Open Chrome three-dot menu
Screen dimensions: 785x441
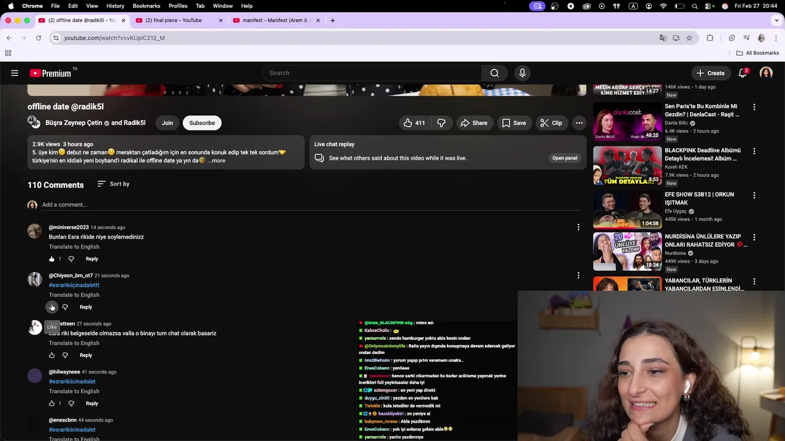(x=776, y=38)
